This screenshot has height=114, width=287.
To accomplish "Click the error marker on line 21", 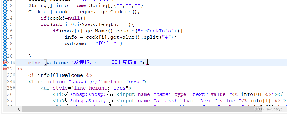I will (x=5, y=63).
